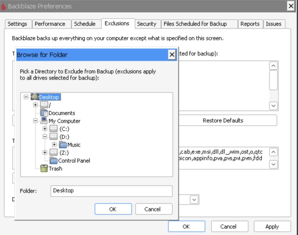
Task: Click the Control Panel folder icon
Action: (53, 161)
